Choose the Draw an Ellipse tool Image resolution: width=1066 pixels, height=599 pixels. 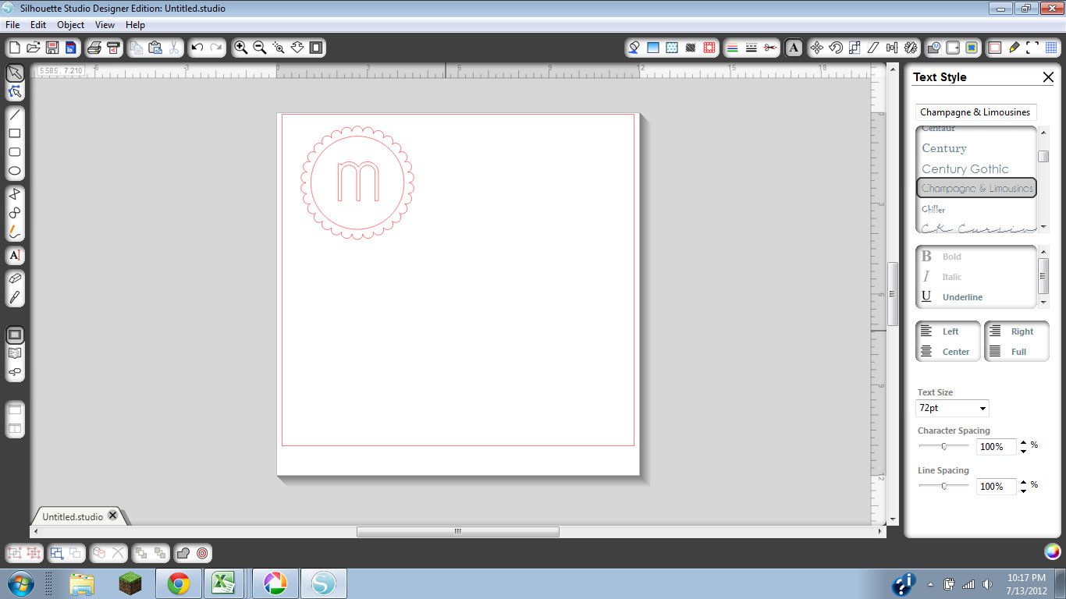(x=14, y=171)
